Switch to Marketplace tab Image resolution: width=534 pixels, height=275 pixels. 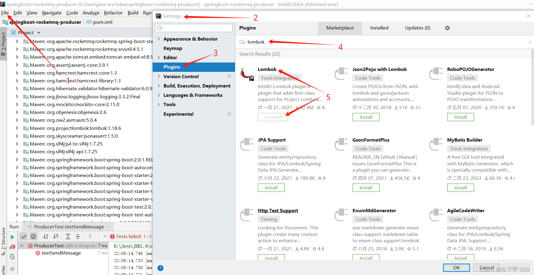[x=340, y=28]
